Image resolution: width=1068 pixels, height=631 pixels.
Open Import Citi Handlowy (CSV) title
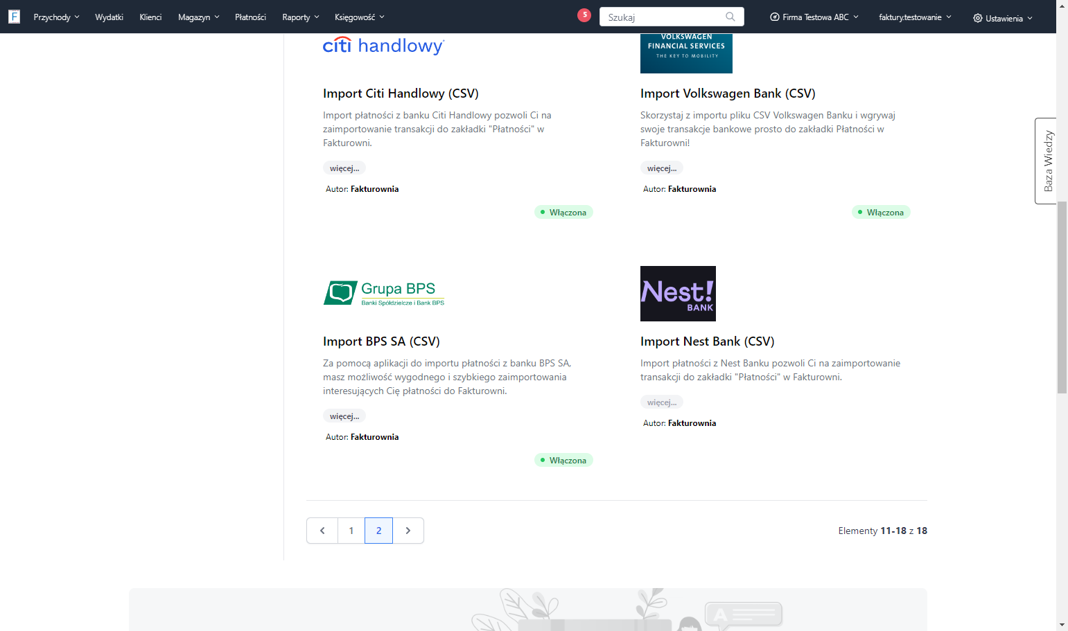pos(401,94)
